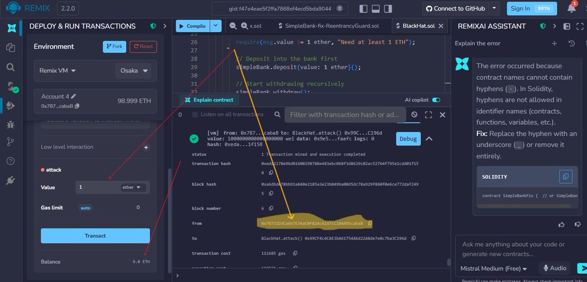Image resolution: width=587 pixels, height=282 pixels.
Task: Click the notifications bell icon
Action: 572,8
